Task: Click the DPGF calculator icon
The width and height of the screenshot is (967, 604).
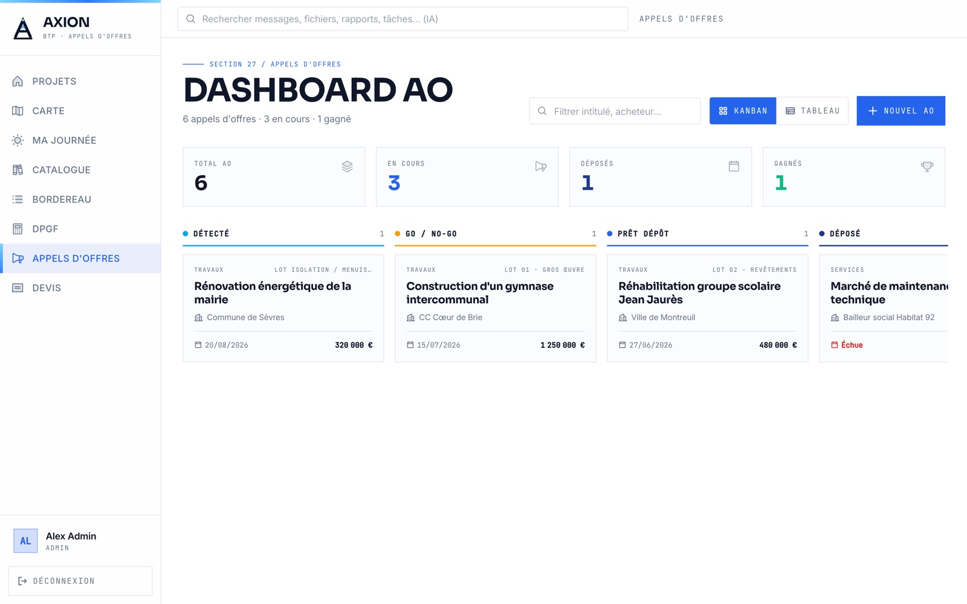Action: pyautogui.click(x=18, y=229)
